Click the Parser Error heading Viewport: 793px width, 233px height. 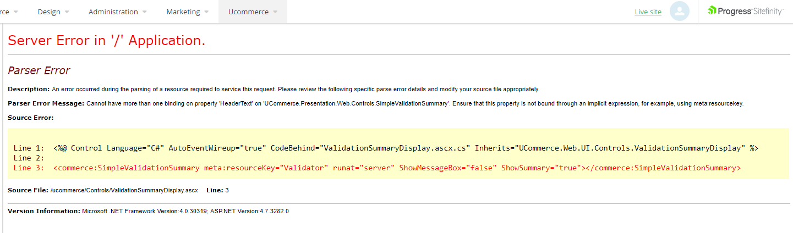39,70
